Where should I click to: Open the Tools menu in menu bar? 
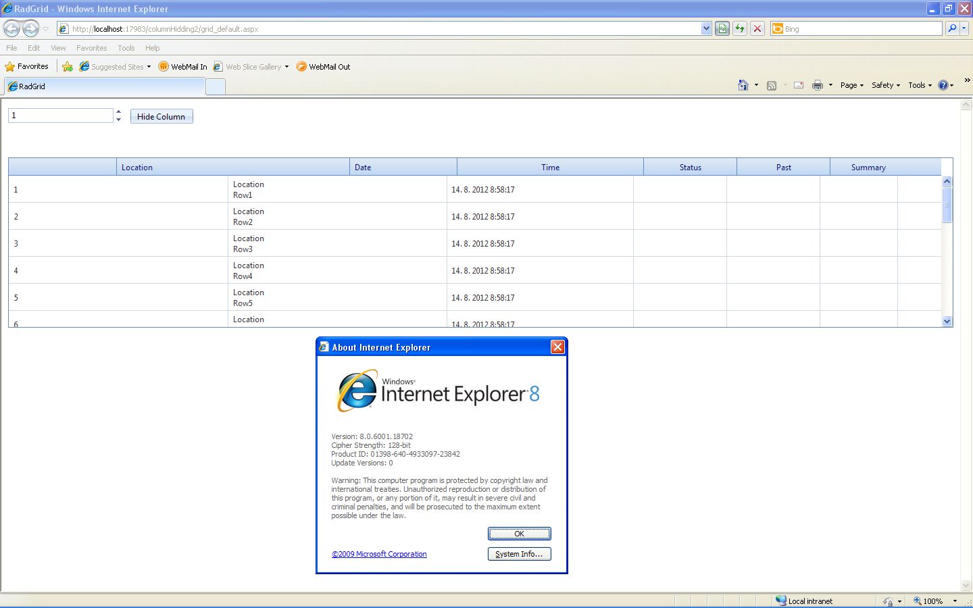point(126,48)
